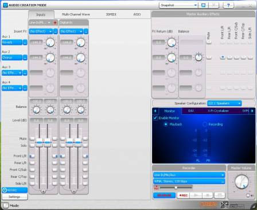Open recorder format options ellipsis
The height and width of the screenshot is (210, 257).
pyautogui.click(x=223, y=181)
